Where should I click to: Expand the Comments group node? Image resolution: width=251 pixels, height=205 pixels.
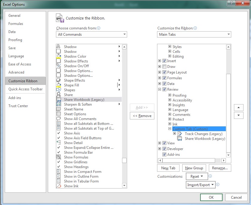point(170,114)
